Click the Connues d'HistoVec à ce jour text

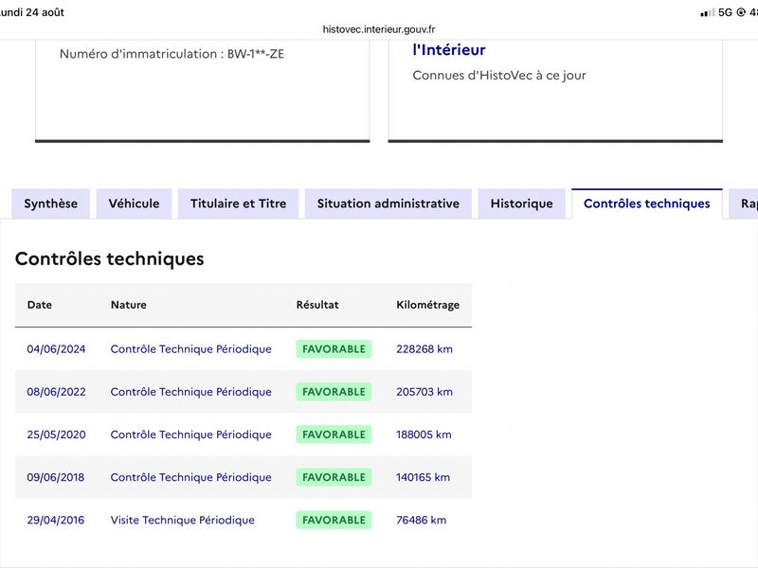(499, 76)
